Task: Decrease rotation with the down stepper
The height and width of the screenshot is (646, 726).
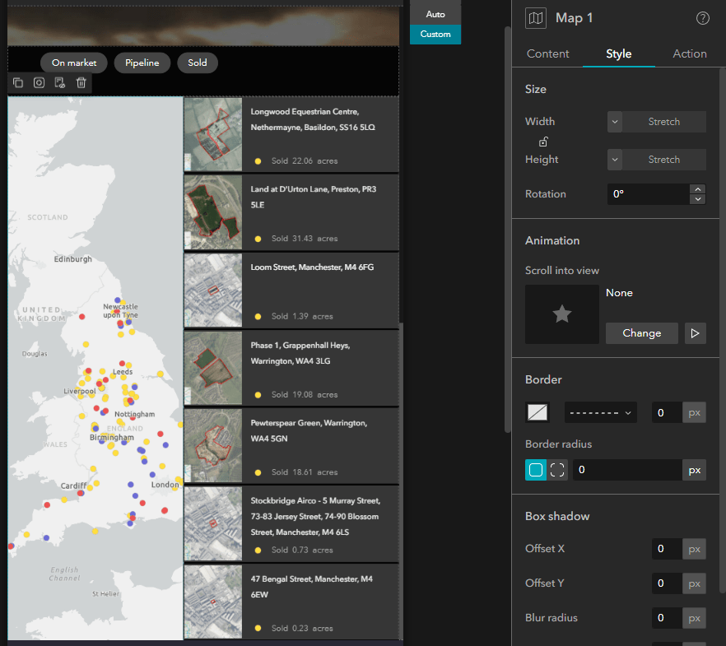Action: coord(697,199)
